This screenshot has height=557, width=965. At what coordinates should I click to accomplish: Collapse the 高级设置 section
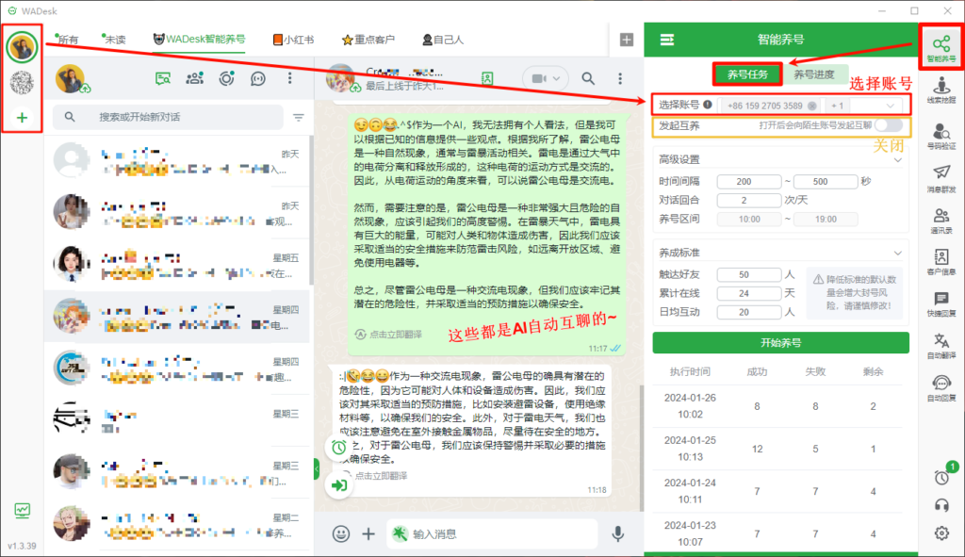[898, 160]
